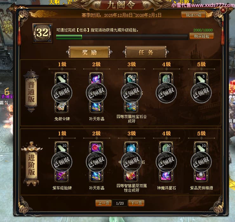Open the 玩法介绍 introduction

tap(193, 15)
